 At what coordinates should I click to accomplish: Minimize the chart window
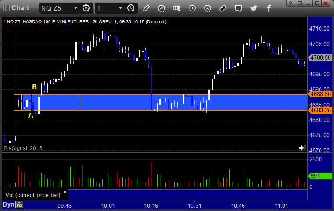tap(309, 3)
